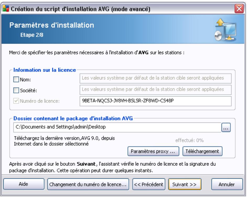Click the Nom text field
247x197 pixels.
[155, 78]
